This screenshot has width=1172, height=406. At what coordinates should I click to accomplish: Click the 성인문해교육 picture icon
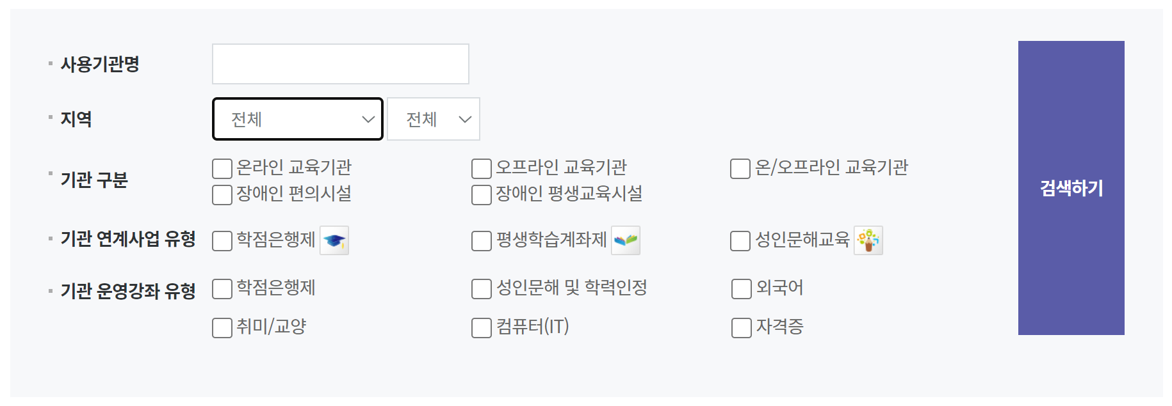pyautogui.click(x=868, y=240)
